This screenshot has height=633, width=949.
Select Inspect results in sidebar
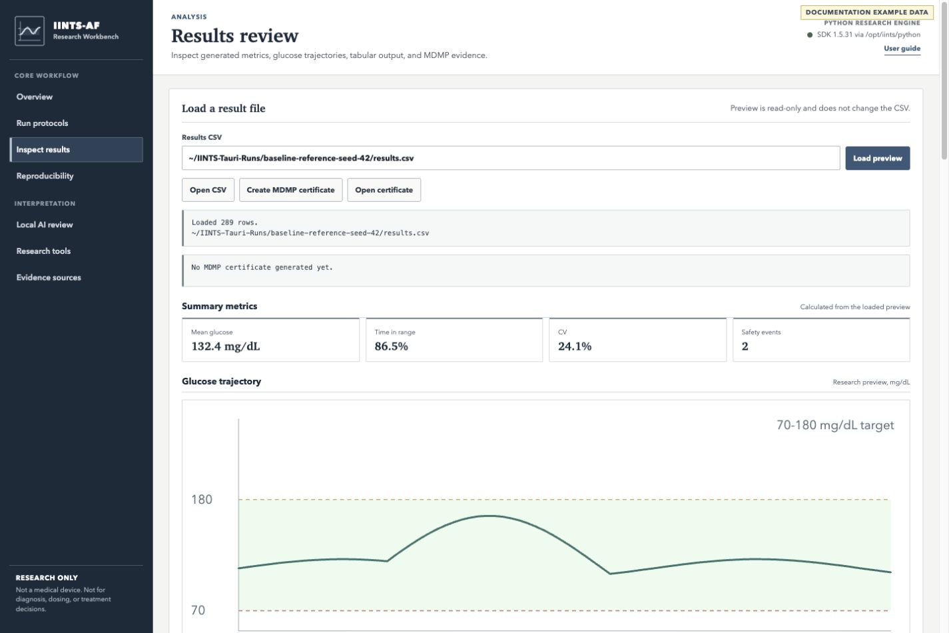click(76, 149)
